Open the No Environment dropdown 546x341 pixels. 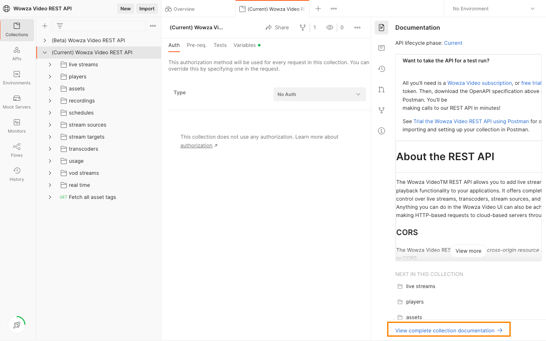(493, 9)
